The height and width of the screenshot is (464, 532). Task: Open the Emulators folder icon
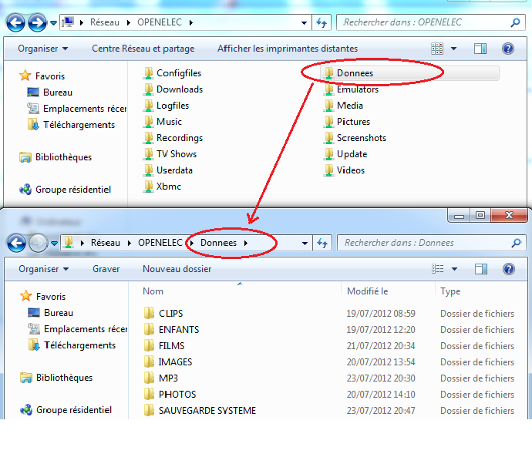pos(329,89)
